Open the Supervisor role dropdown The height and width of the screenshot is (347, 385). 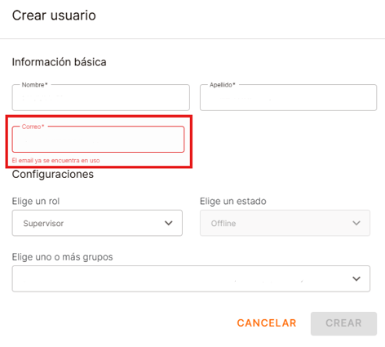[x=97, y=223]
